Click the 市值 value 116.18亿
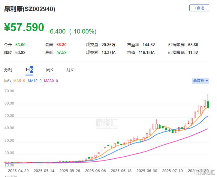 (146, 52)
